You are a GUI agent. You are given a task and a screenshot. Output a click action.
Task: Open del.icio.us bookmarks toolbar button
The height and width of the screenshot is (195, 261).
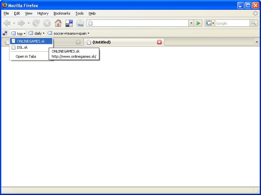69,23
